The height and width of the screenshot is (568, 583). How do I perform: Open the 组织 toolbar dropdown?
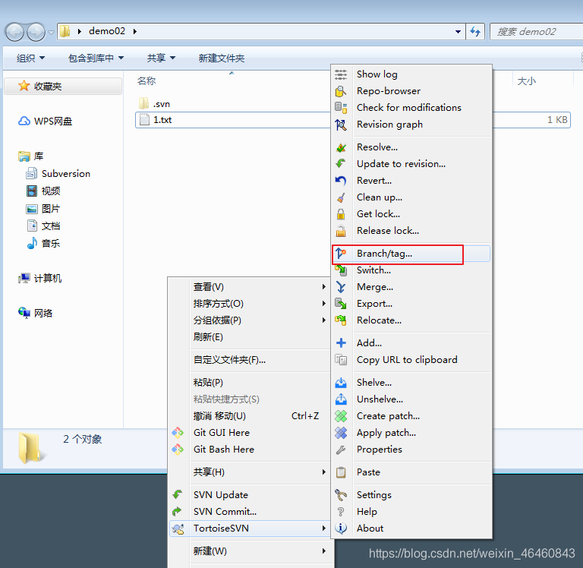click(30, 58)
